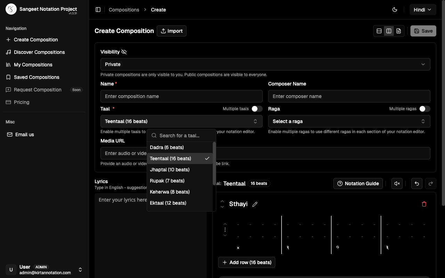
Task: Delete the Sthayi section
Action: point(424,204)
